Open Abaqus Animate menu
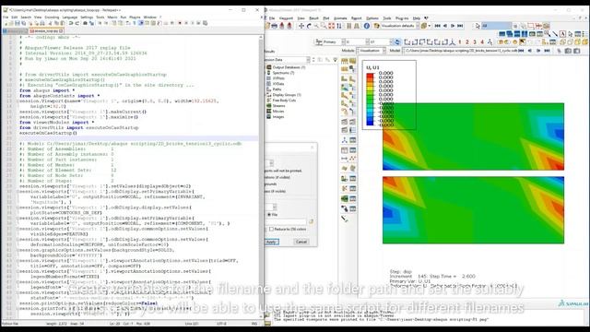 pyautogui.click(x=340, y=18)
